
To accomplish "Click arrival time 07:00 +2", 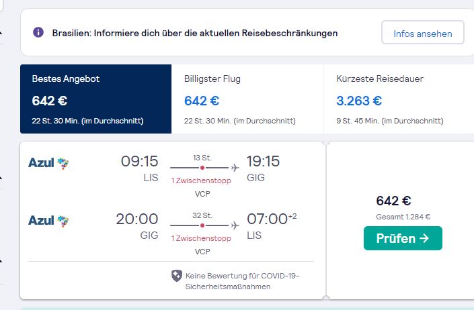I will coord(272,219).
